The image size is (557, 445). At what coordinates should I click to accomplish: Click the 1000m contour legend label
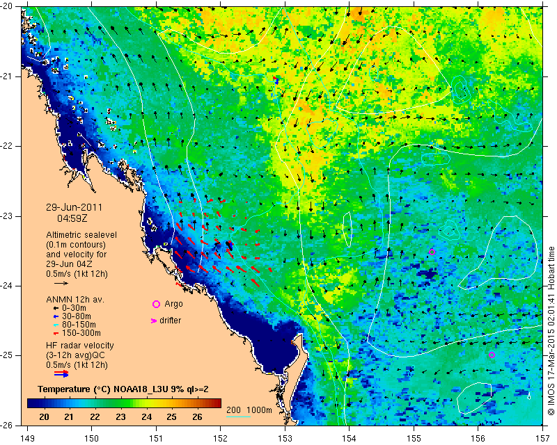[259, 410]
